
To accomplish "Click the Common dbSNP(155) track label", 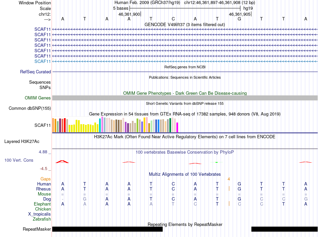I will 30,108.
